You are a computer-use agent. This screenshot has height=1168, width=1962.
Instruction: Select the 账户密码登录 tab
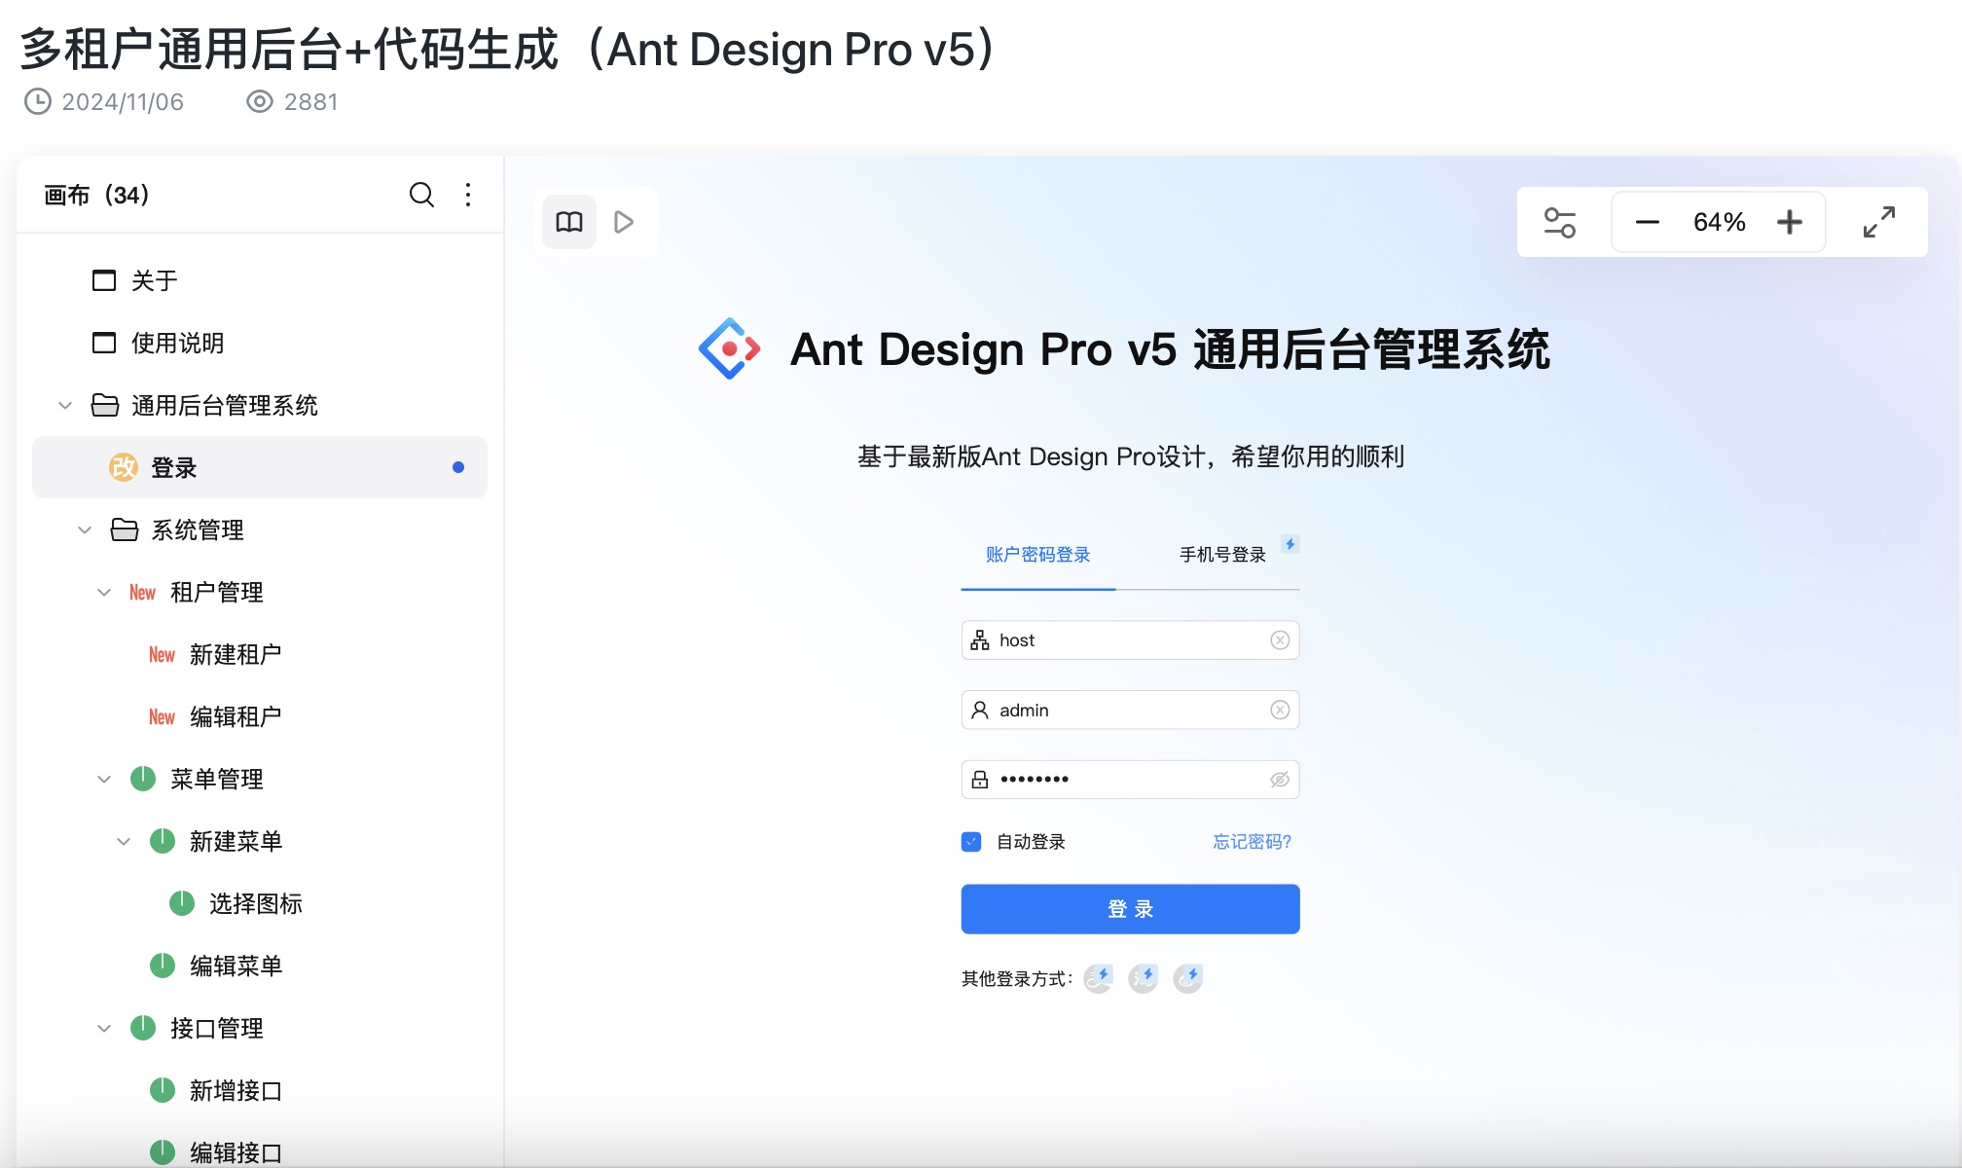click(1037, 555)
